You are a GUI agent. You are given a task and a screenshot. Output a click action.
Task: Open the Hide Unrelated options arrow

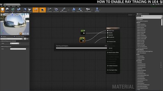pyautogui.click(x=69, y=10)
